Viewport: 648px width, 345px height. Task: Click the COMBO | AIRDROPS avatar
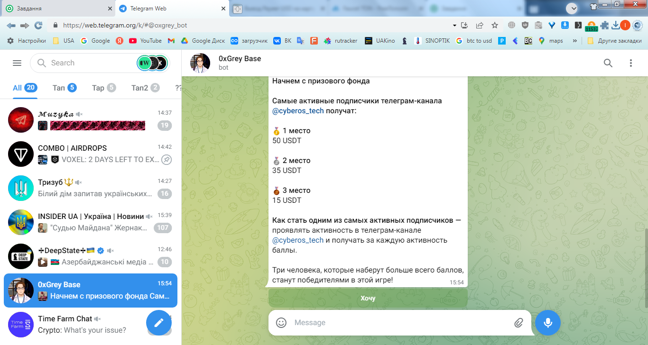[x=21, y=154]
